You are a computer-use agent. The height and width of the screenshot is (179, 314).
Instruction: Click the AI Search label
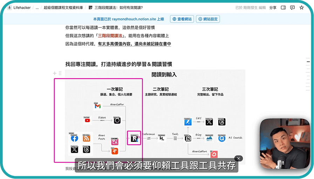point(235,138)
